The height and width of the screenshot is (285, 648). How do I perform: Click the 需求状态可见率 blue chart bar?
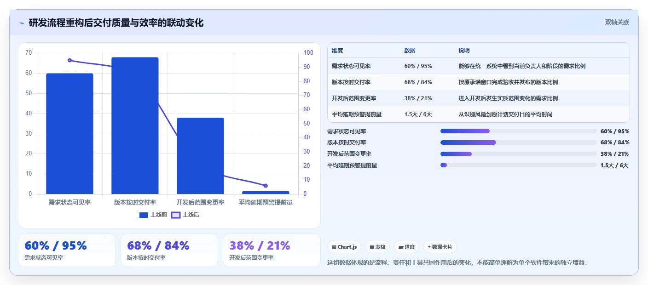(x=69, y=133)
